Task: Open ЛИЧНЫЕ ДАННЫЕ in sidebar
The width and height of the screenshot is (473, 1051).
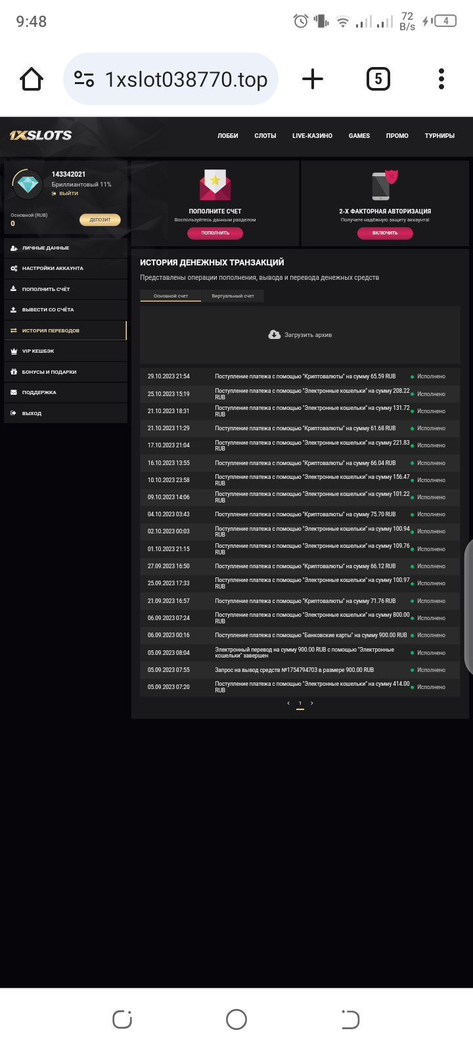Action: pos(66,248)
